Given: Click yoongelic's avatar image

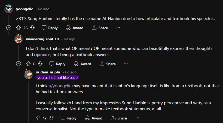Looking at the screenshot, I should coord(9,9).
